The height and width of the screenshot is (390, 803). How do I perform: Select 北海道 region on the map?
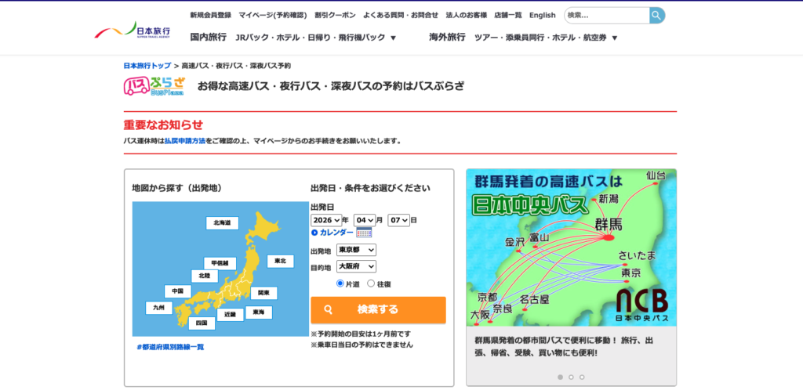222,223
